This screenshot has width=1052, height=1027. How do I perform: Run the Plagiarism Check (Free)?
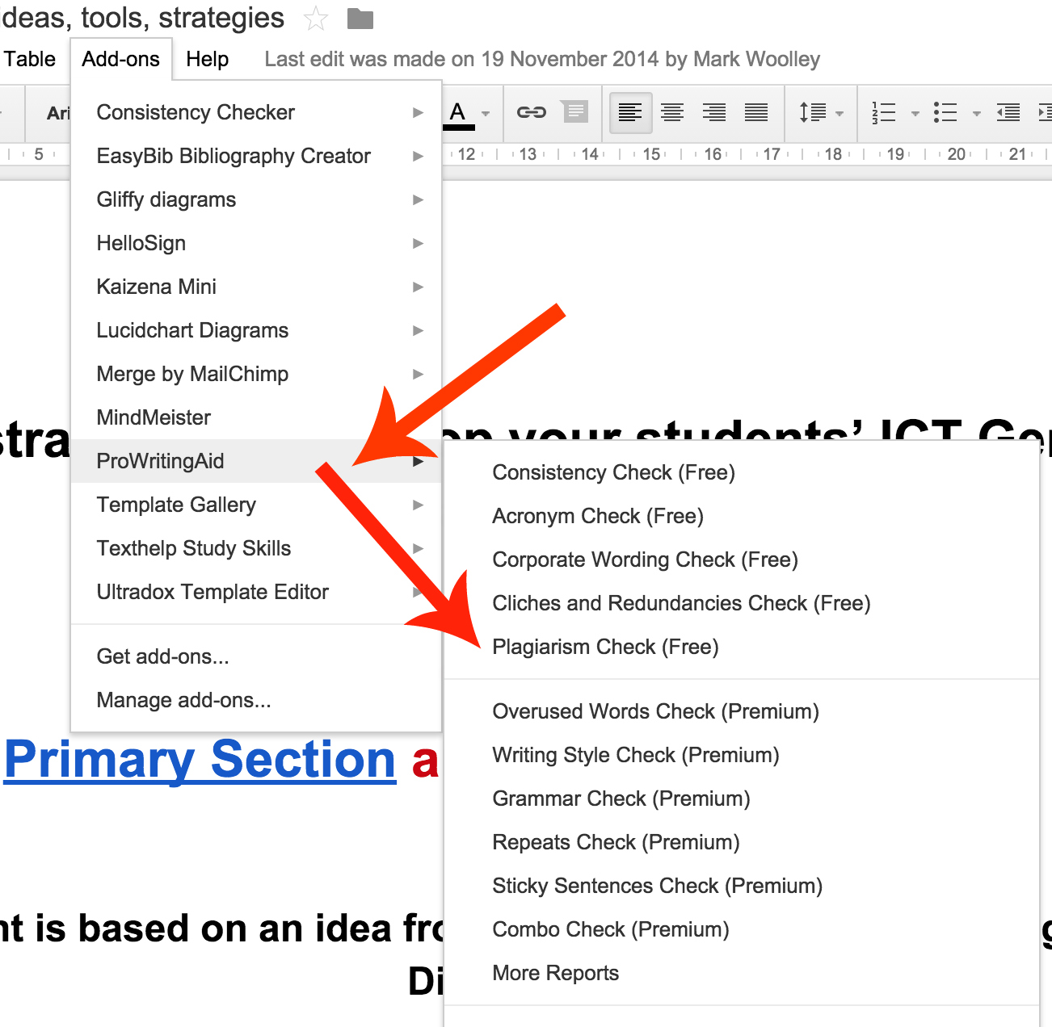604,646
